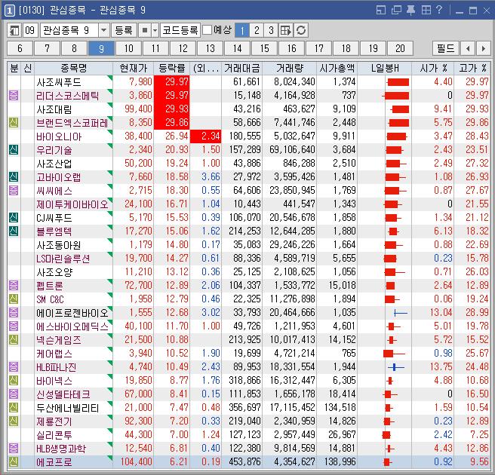
Task: Enable the 예상 checkbox
Action: pyautogui.click(x=207, y=30)
